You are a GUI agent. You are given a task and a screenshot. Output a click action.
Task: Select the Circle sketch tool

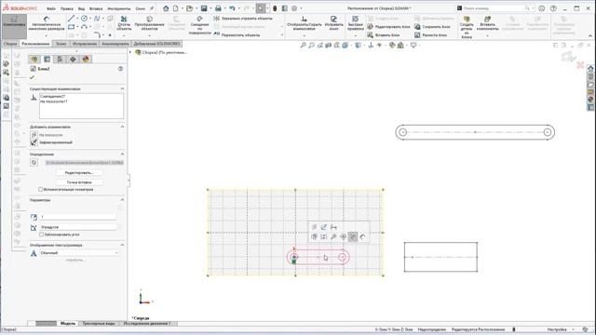(x=84, y=19)
